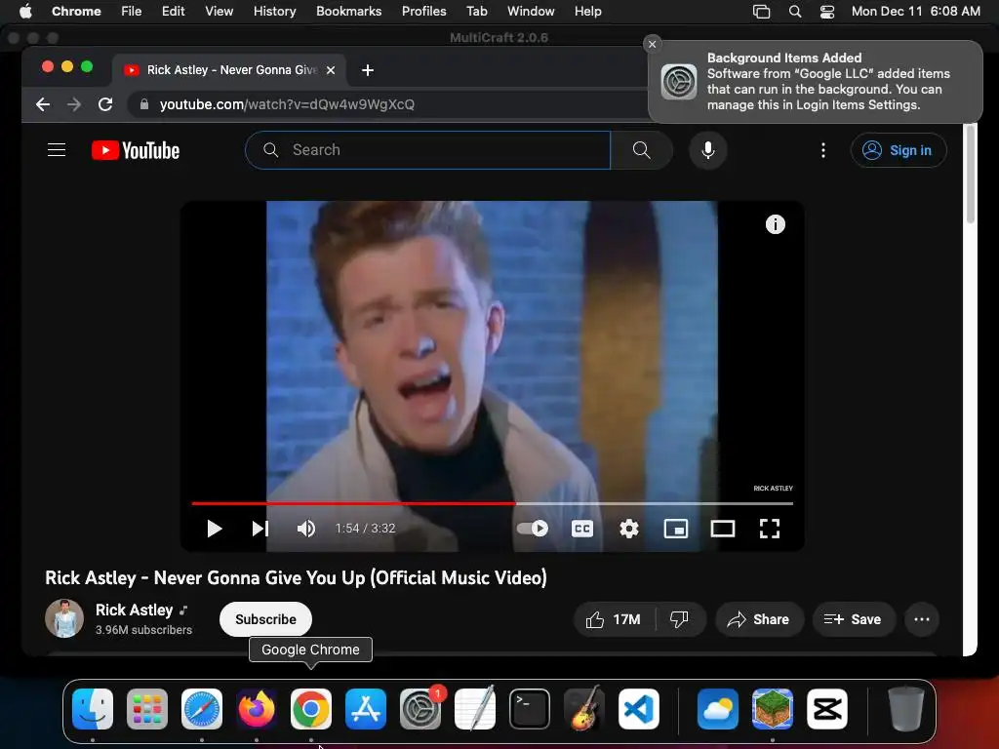
Task: Start voice search with the microphone icon
Action: pyautogui.click(x=708, y=150)
